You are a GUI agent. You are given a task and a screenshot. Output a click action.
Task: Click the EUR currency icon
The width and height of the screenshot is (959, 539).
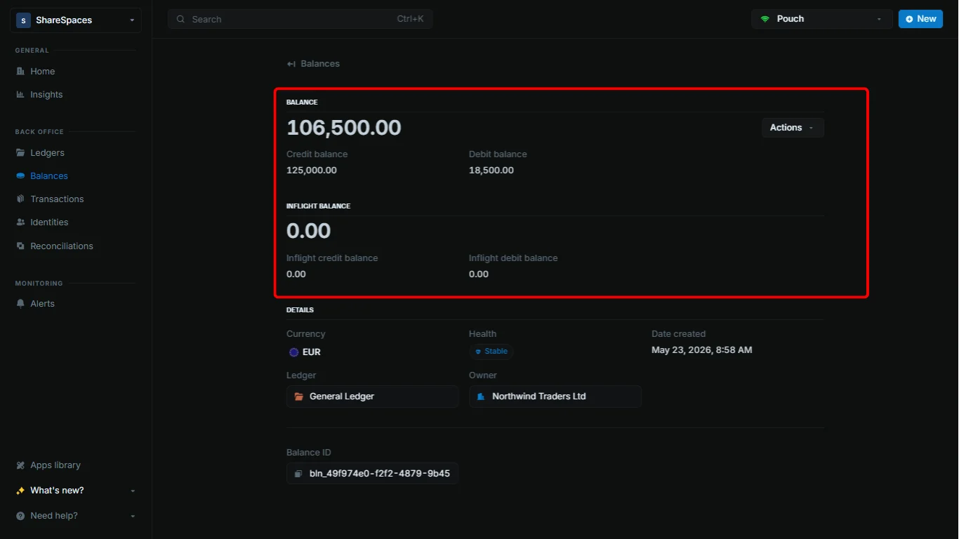[293, 352]
